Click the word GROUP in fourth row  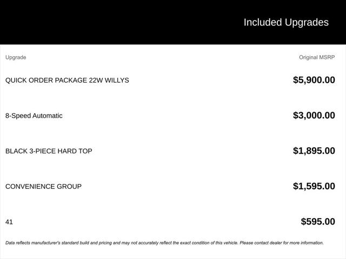pyautogui.click(x=69, y=187)
